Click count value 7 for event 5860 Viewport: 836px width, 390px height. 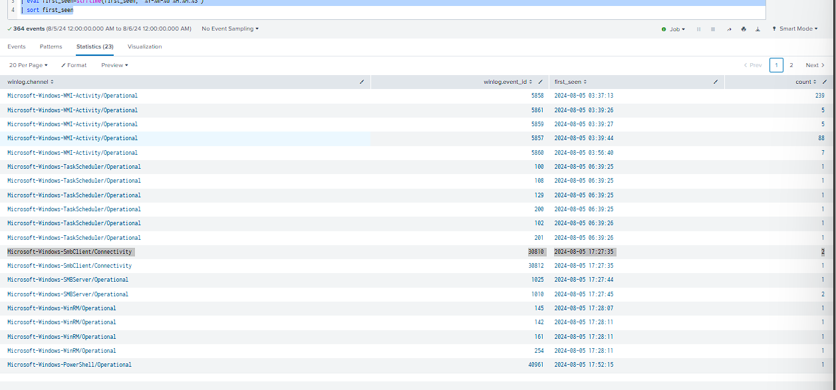coord(823,153)
